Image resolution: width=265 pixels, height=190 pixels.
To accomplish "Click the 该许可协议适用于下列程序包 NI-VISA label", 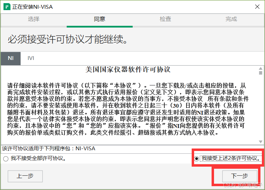I will pos(49,149).
